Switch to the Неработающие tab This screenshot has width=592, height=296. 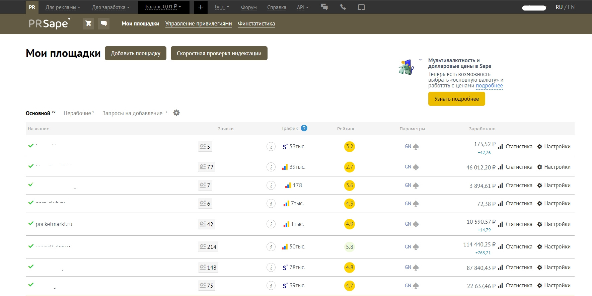[78, 113]
